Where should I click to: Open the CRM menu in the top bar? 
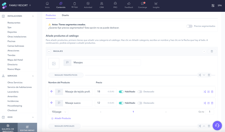(x=102, y=5)
